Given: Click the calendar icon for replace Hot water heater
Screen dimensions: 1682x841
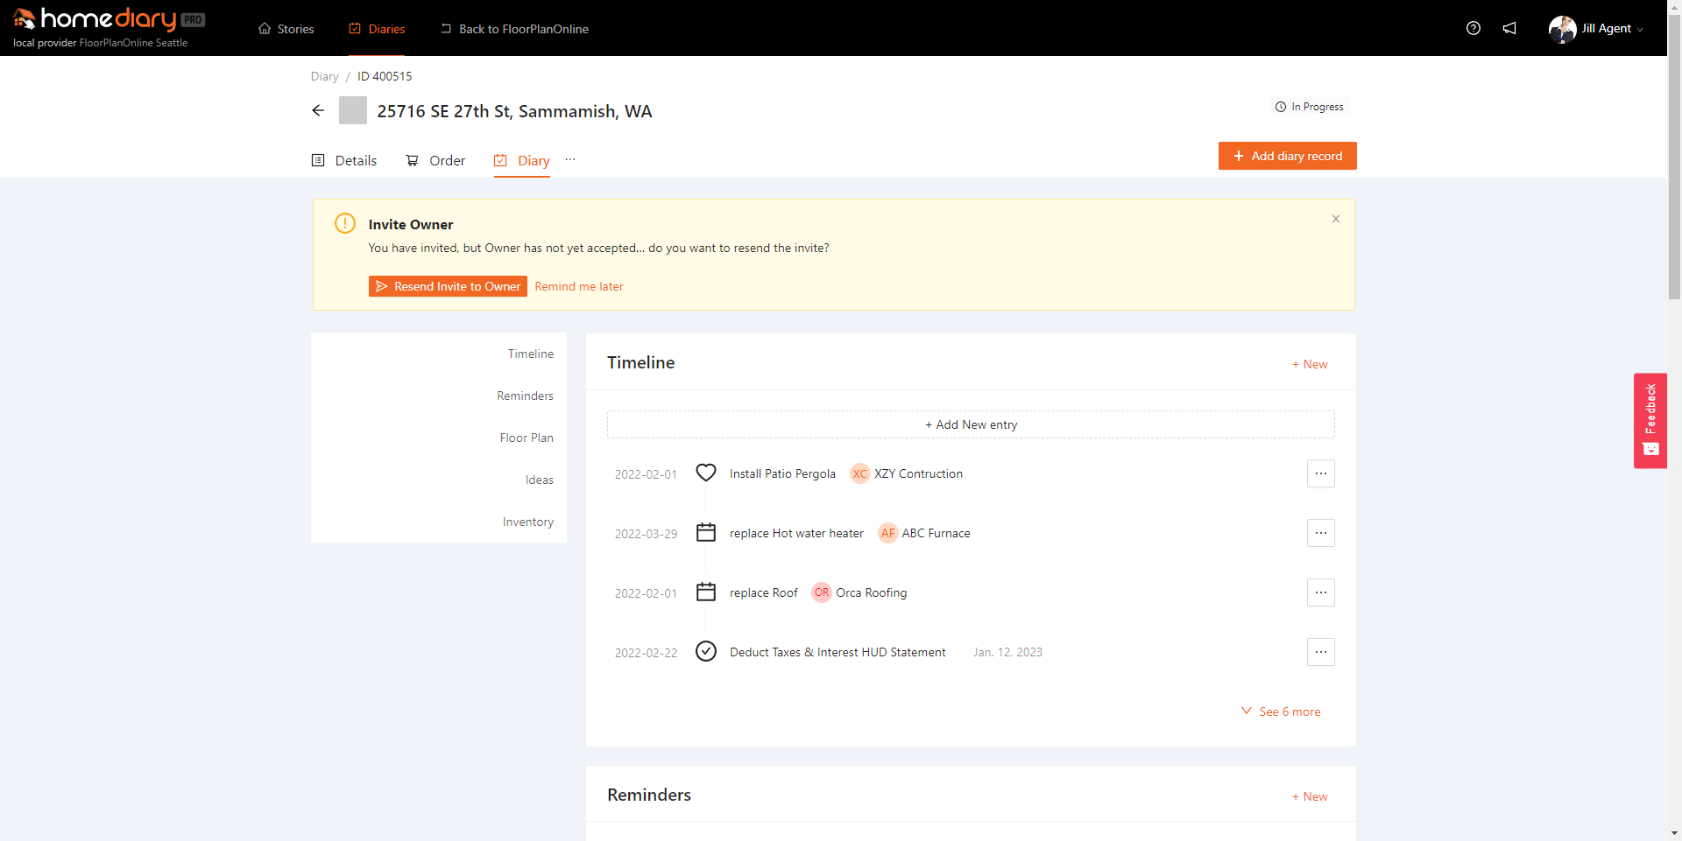Looking at the screenshot, I should click(x=706, y=532).
